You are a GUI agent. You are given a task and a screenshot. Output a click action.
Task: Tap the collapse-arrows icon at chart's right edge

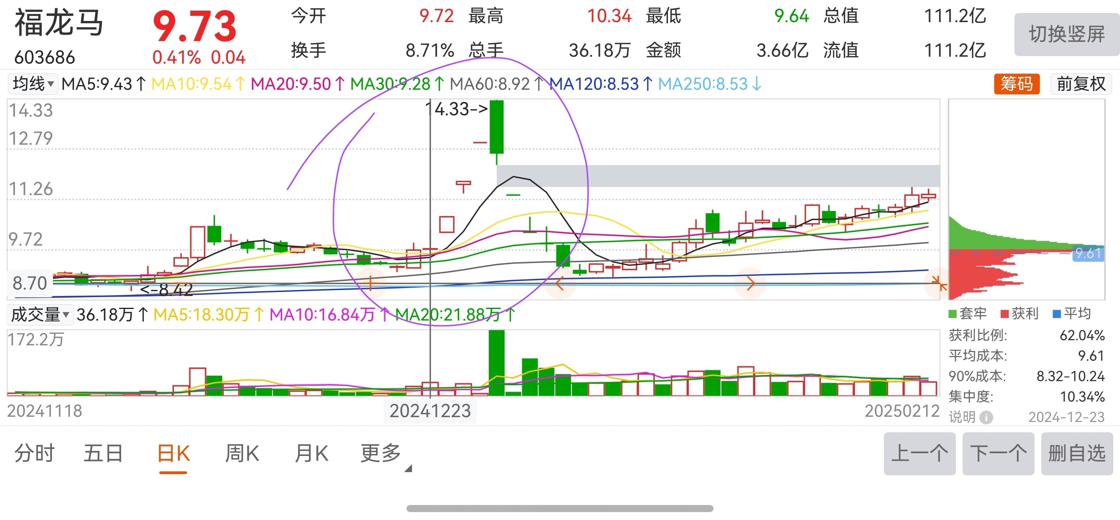tap(939, 283)
